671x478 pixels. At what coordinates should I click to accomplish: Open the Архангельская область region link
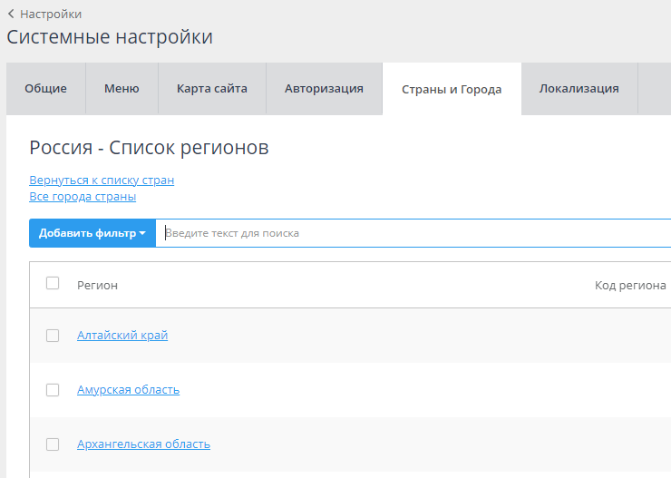pyautogui.click(x=143, y=444)
